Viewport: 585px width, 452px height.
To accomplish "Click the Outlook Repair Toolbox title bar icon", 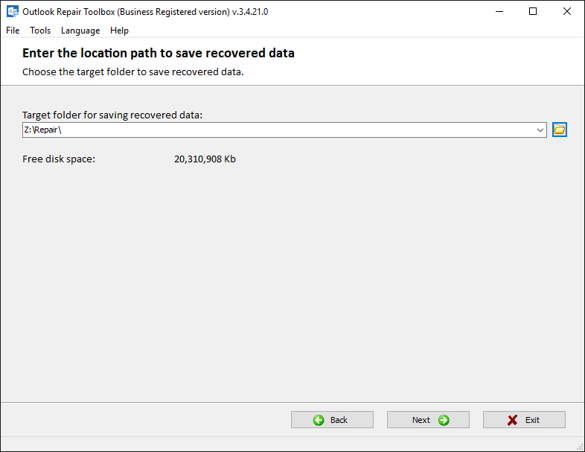I will (13, 12).
